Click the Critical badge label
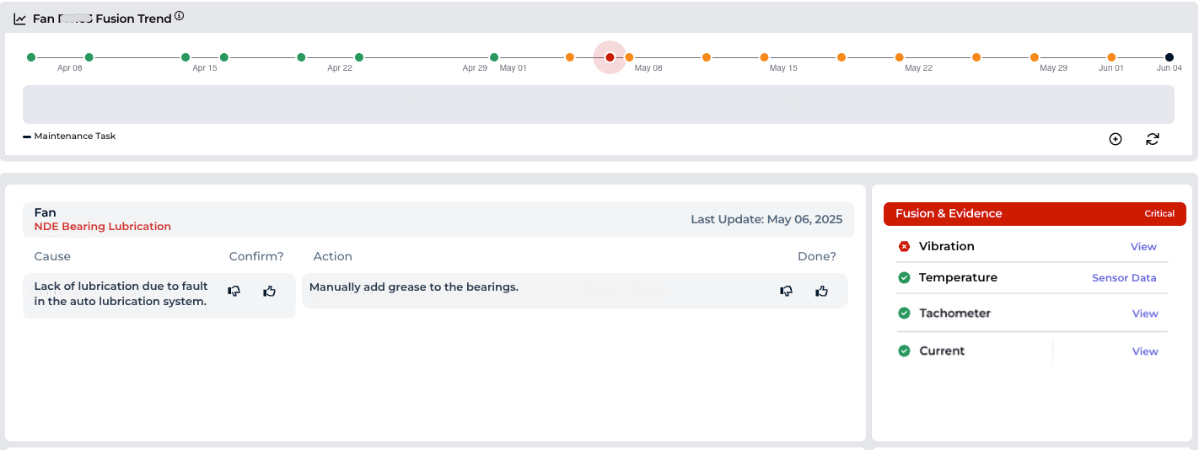The height and width of the screenshot is (450, 1199). (x=1159, y=214)
